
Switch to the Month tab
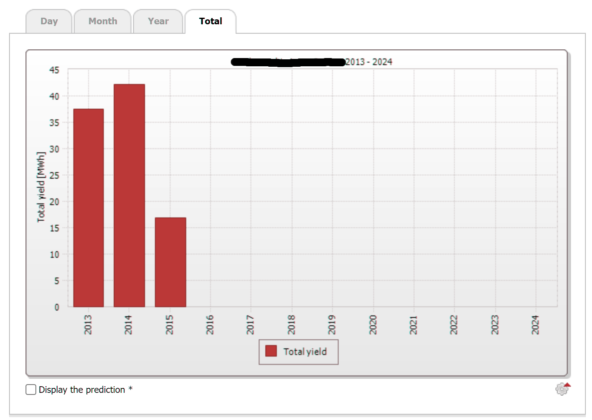click(x=103, y=21)
